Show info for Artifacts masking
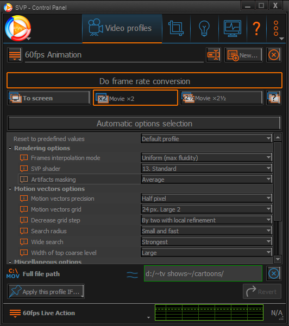The height and width of the screenshot is (326, 289). [24, 180]
